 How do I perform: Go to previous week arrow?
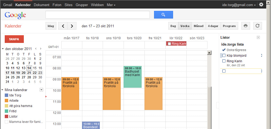coord(63,26)
